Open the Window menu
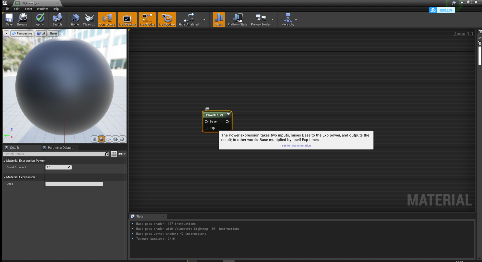 point(42,9)
